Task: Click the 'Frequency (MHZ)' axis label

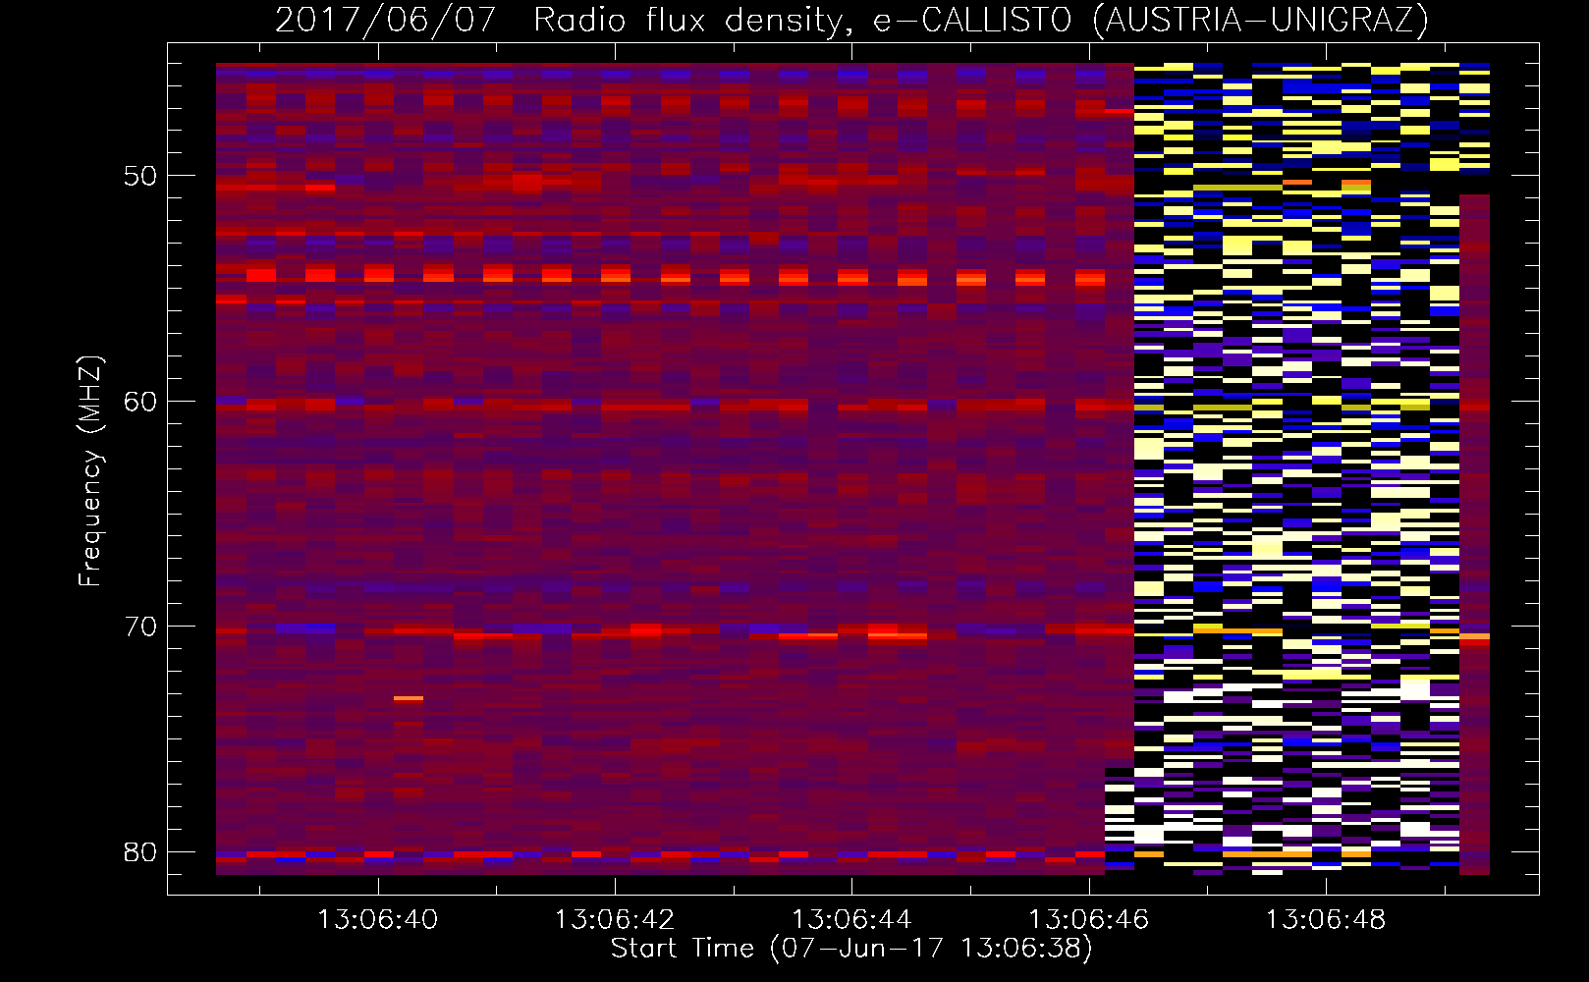Action: [x=90, y=470]
